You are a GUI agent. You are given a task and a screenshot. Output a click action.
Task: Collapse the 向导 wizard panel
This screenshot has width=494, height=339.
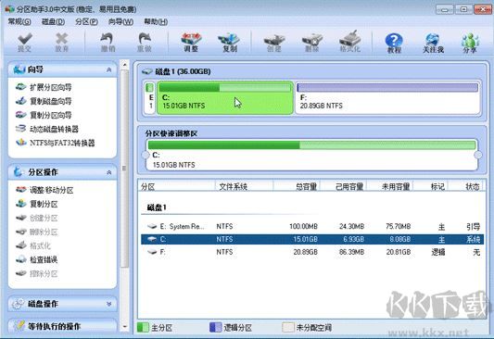(109, 69)
